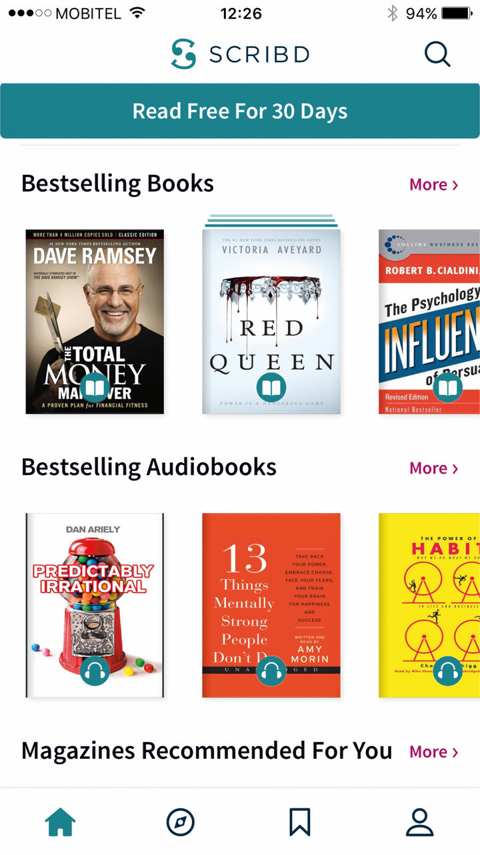The width and height of the screenshot is (480, 855).
Task: Open 13 Things Mentally Strong People cover
Action: pos(271,605)
